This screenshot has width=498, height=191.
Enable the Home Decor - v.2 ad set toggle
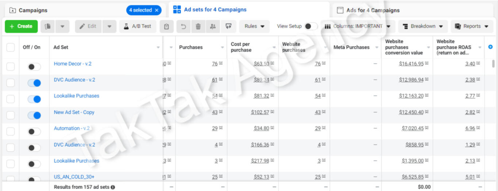(34, 67)
